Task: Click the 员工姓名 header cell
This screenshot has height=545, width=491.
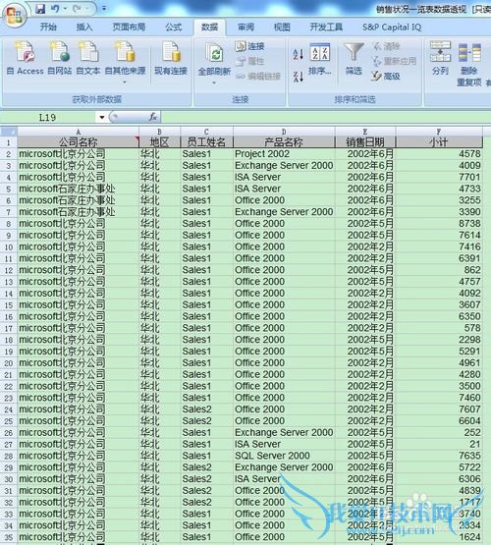Action: [207, 142]
